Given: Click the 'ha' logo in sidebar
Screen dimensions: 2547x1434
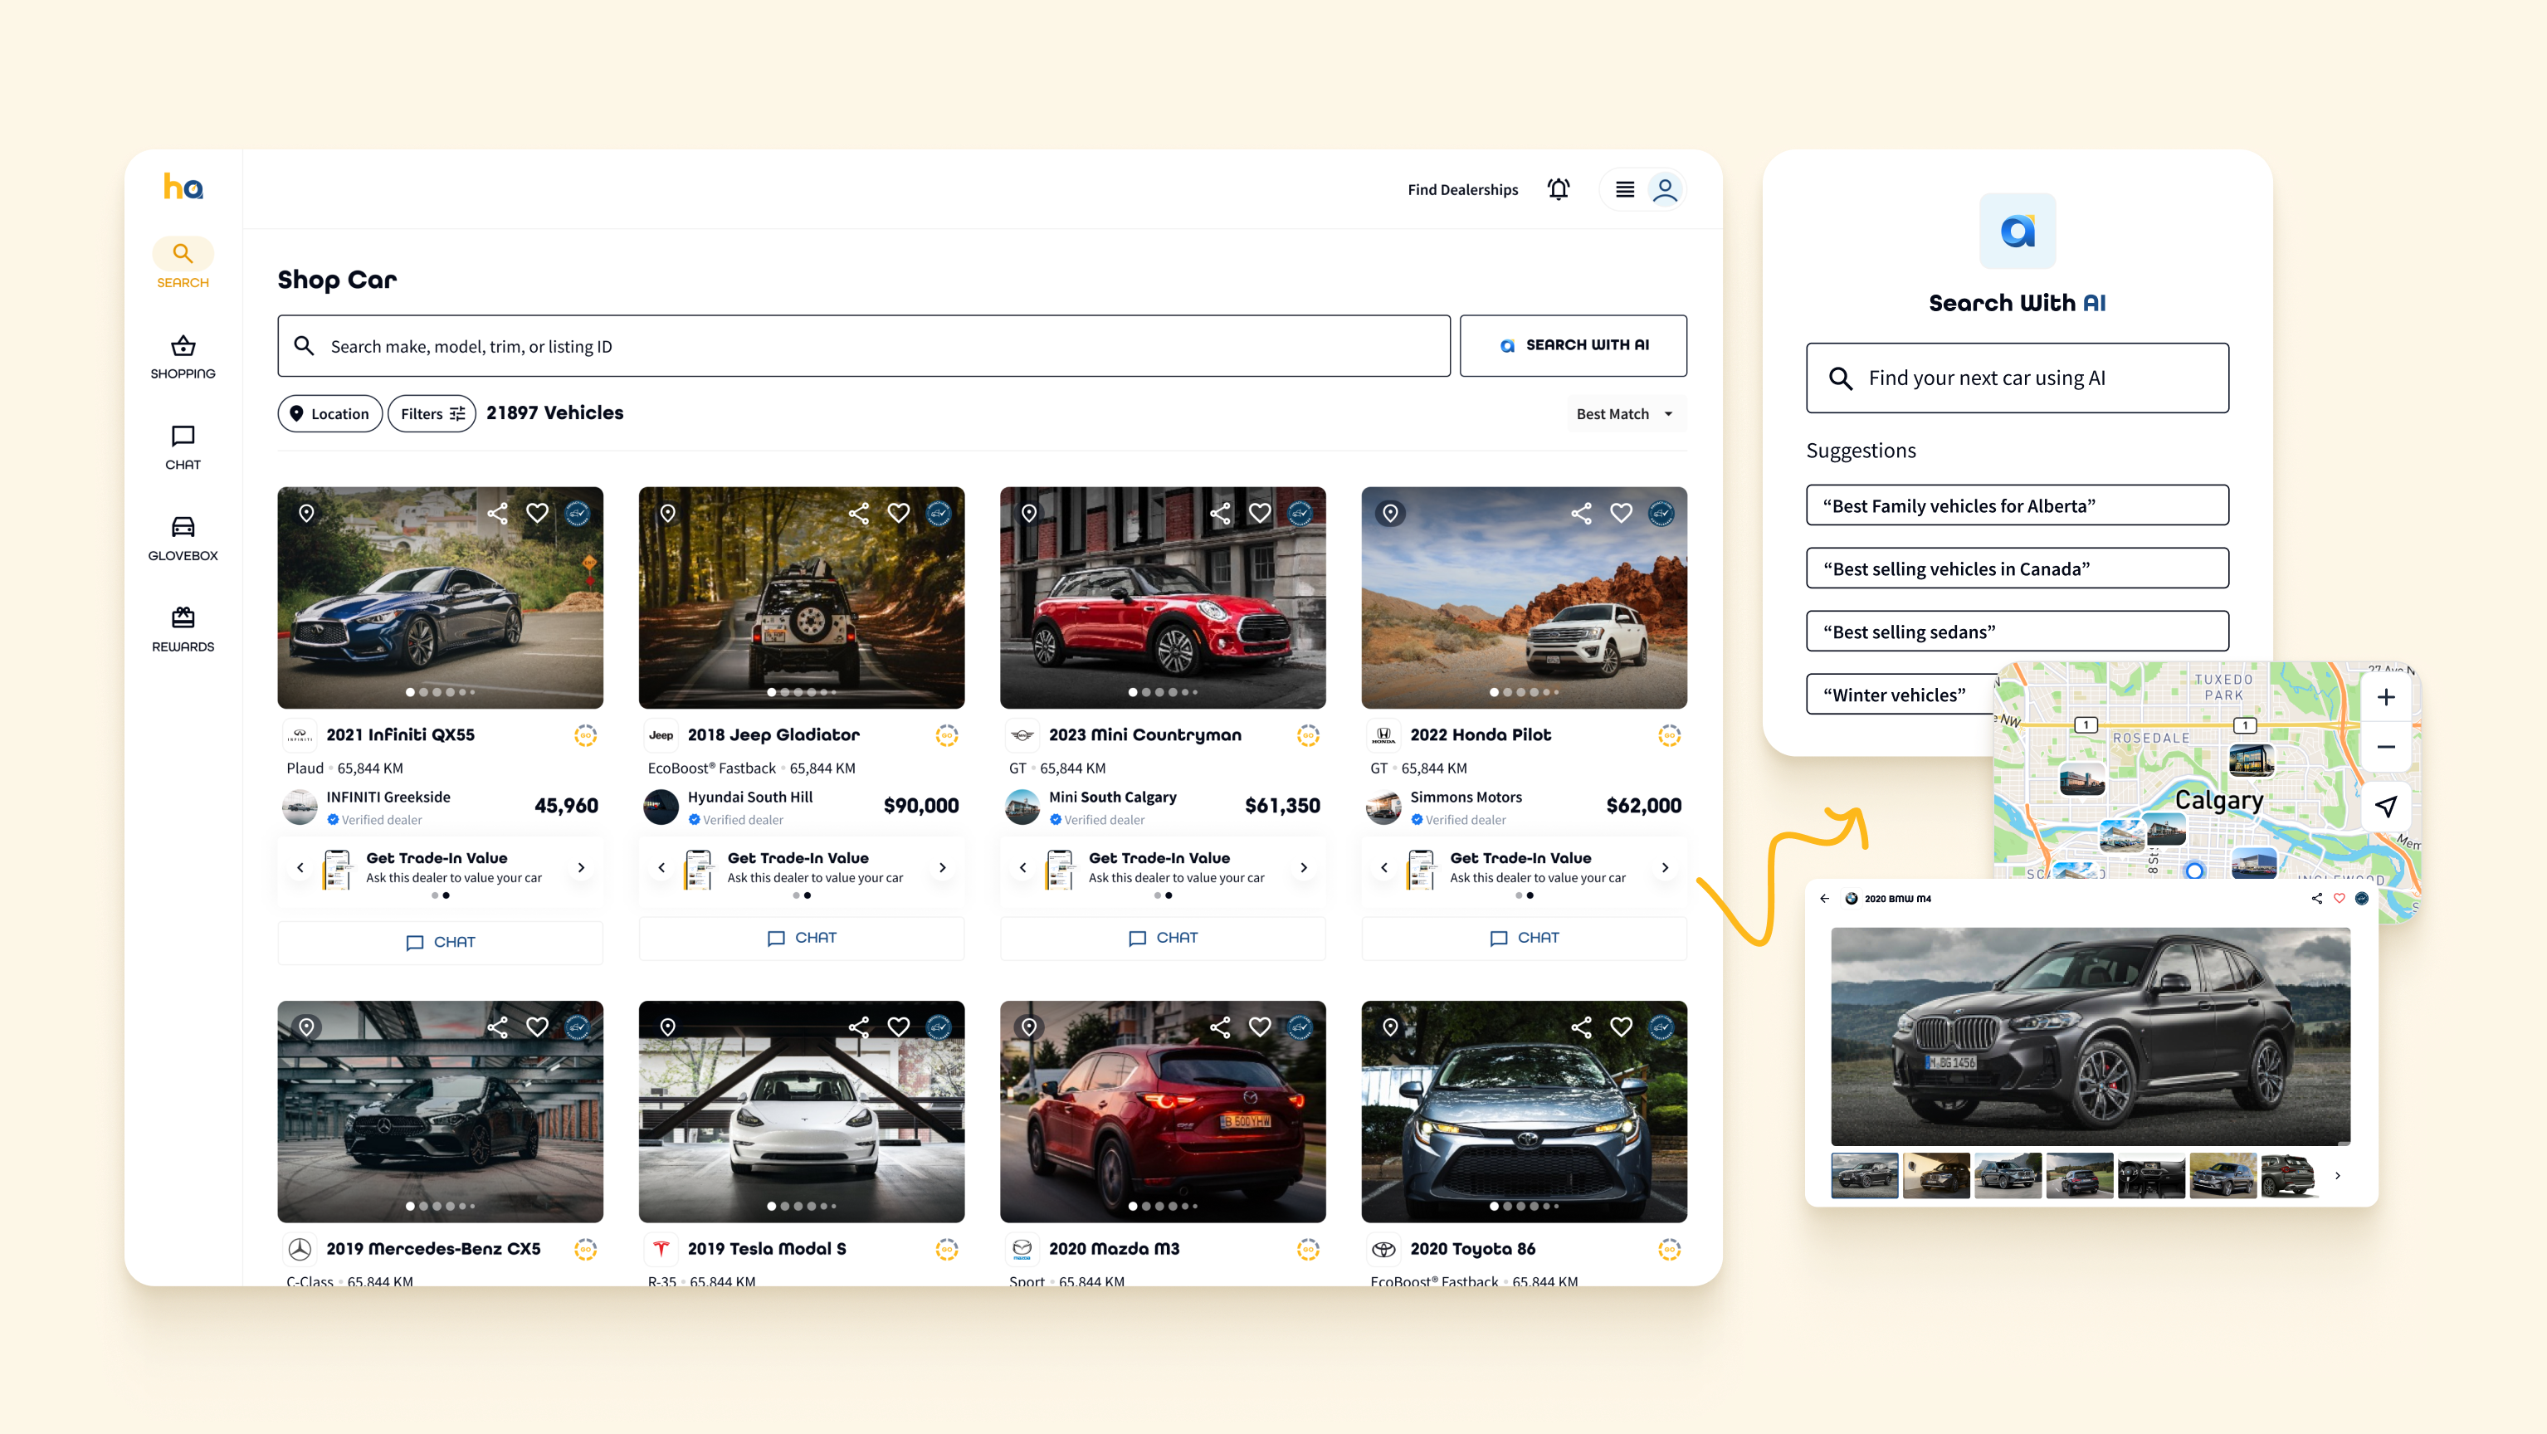Looking at the screenshot, I should point(183,187).
